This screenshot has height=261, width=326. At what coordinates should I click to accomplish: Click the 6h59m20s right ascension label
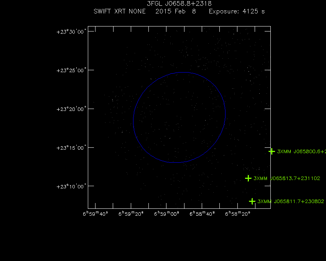pos(131,214)
